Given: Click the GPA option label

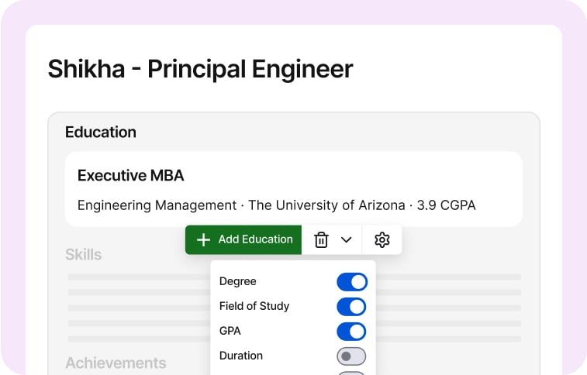Looking at the screenshot, I should (230, 331).
